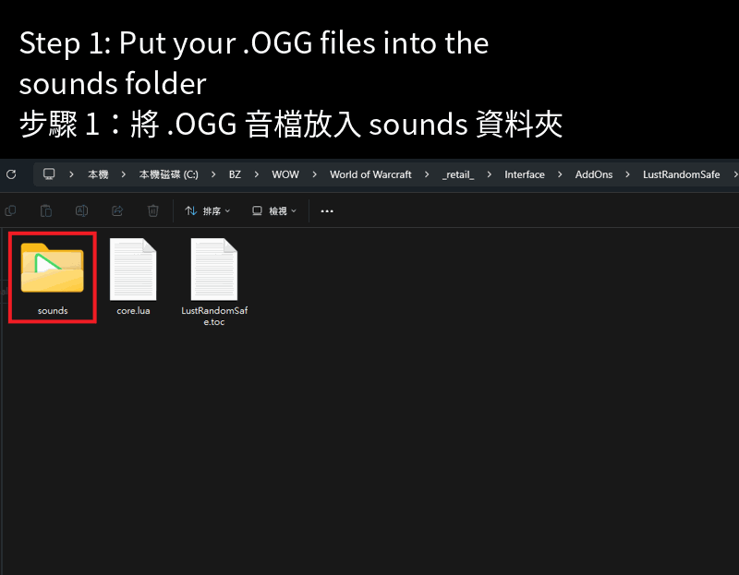This screenshot has height=575, width=739.
Task: Navigate to 本機磁碟 (C:) breadcrumb
Action: click(169, 174)
